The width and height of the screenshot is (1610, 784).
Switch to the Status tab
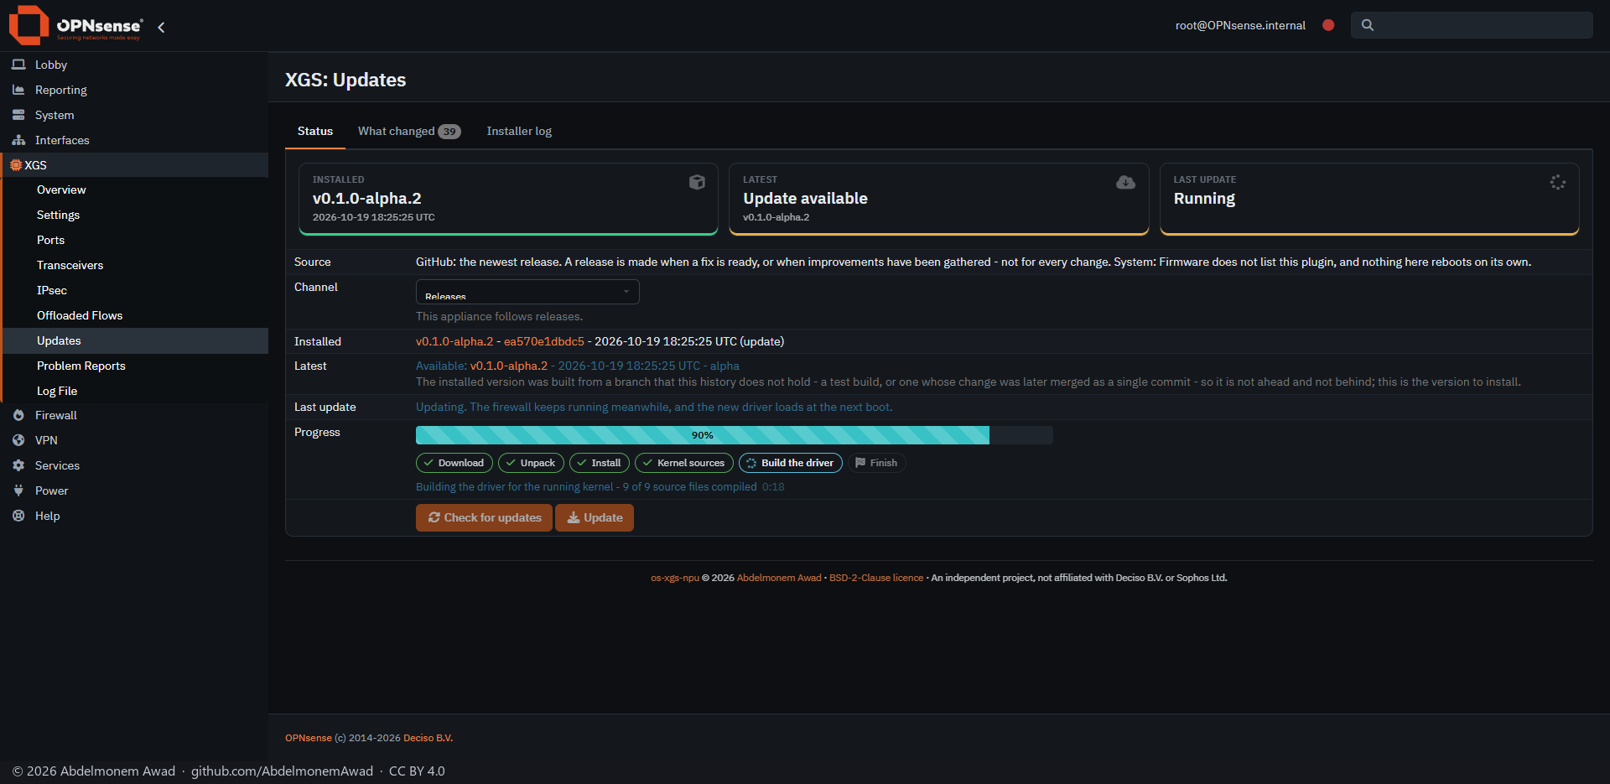(315, 131)
